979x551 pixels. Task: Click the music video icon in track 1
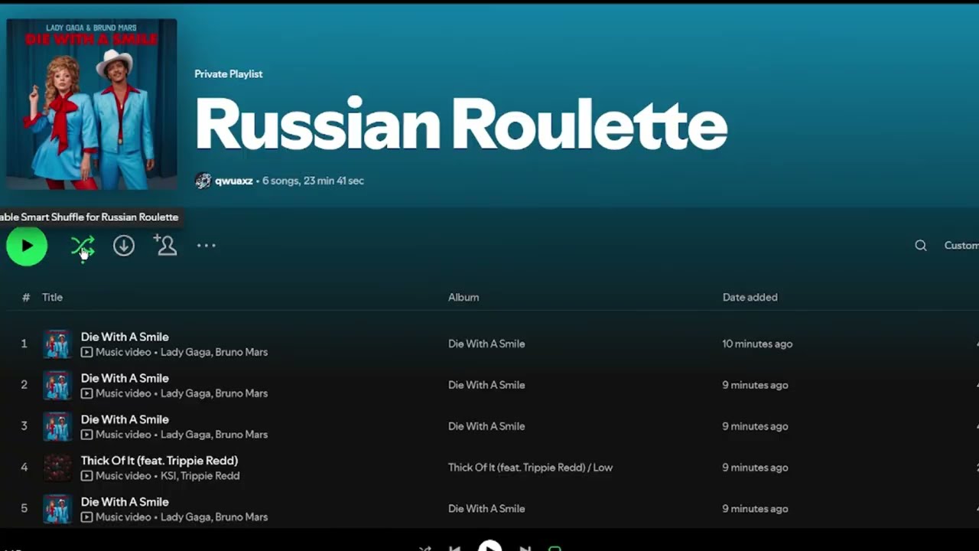coord(86,352)
